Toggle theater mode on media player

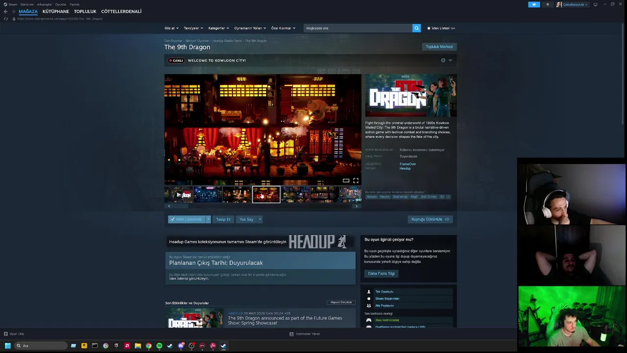346,180
